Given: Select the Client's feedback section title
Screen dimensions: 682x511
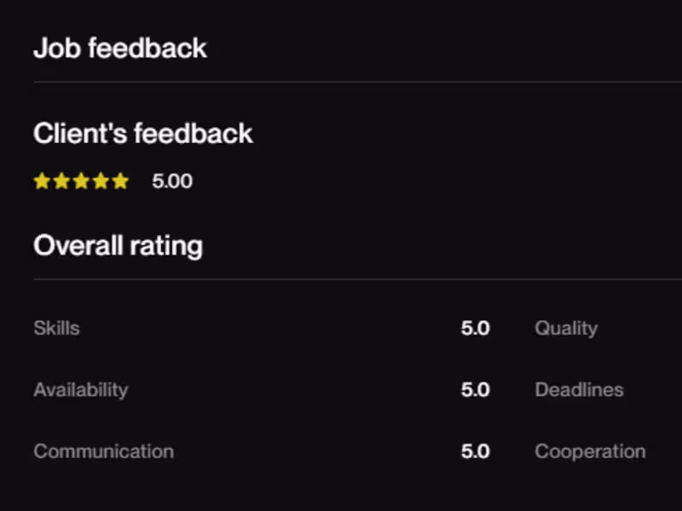Looking at the screenshot, I should point(143,134).
